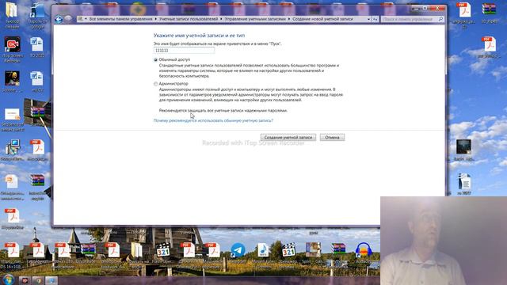This screenshot has height=285, width=507.
Task: Switch to Control Panel taskbar button
Action: 51,280
